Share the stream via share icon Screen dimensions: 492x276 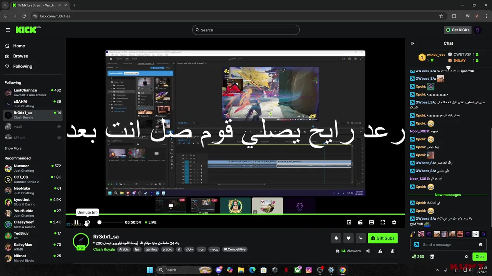point(368,251)
